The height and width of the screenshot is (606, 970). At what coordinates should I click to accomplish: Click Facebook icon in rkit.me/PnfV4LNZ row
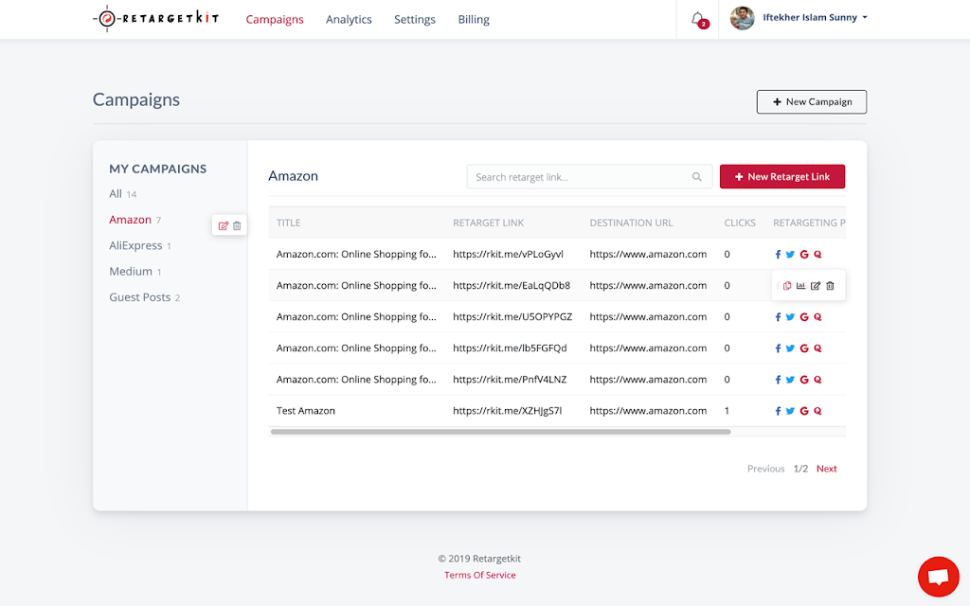click(778, 380)
